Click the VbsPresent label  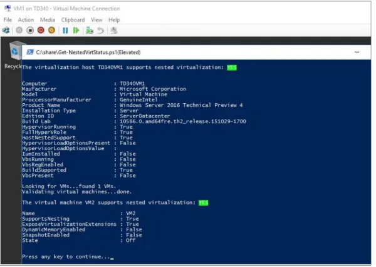coord(38,176)
